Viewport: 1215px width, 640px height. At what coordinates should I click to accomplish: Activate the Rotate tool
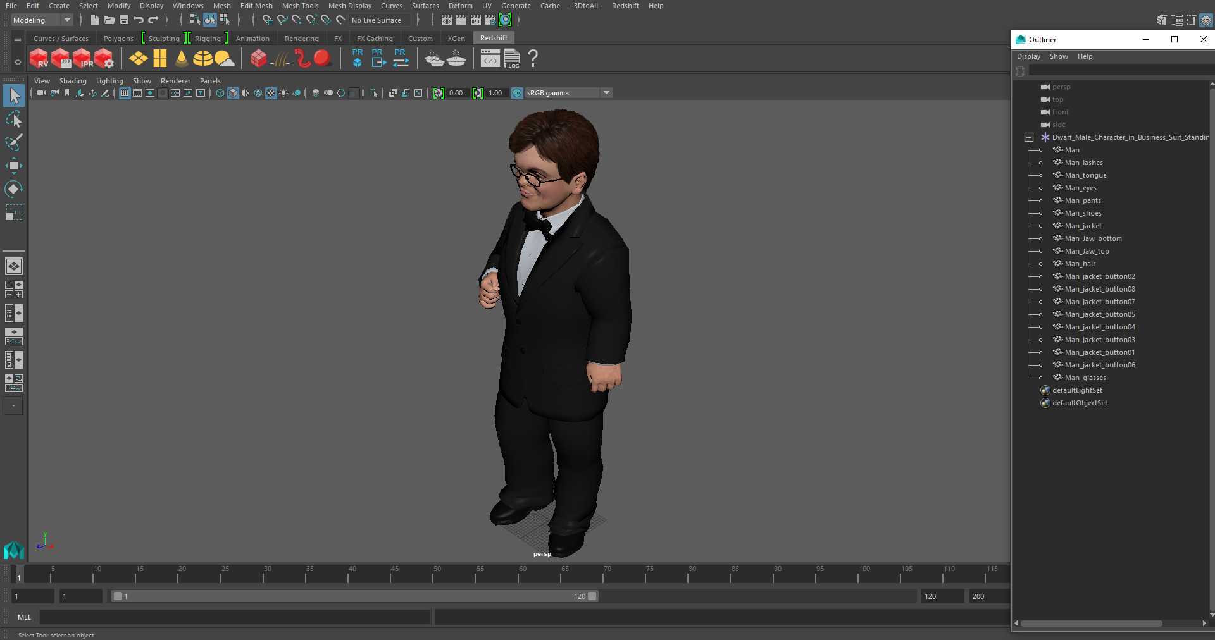click(14, 189)
